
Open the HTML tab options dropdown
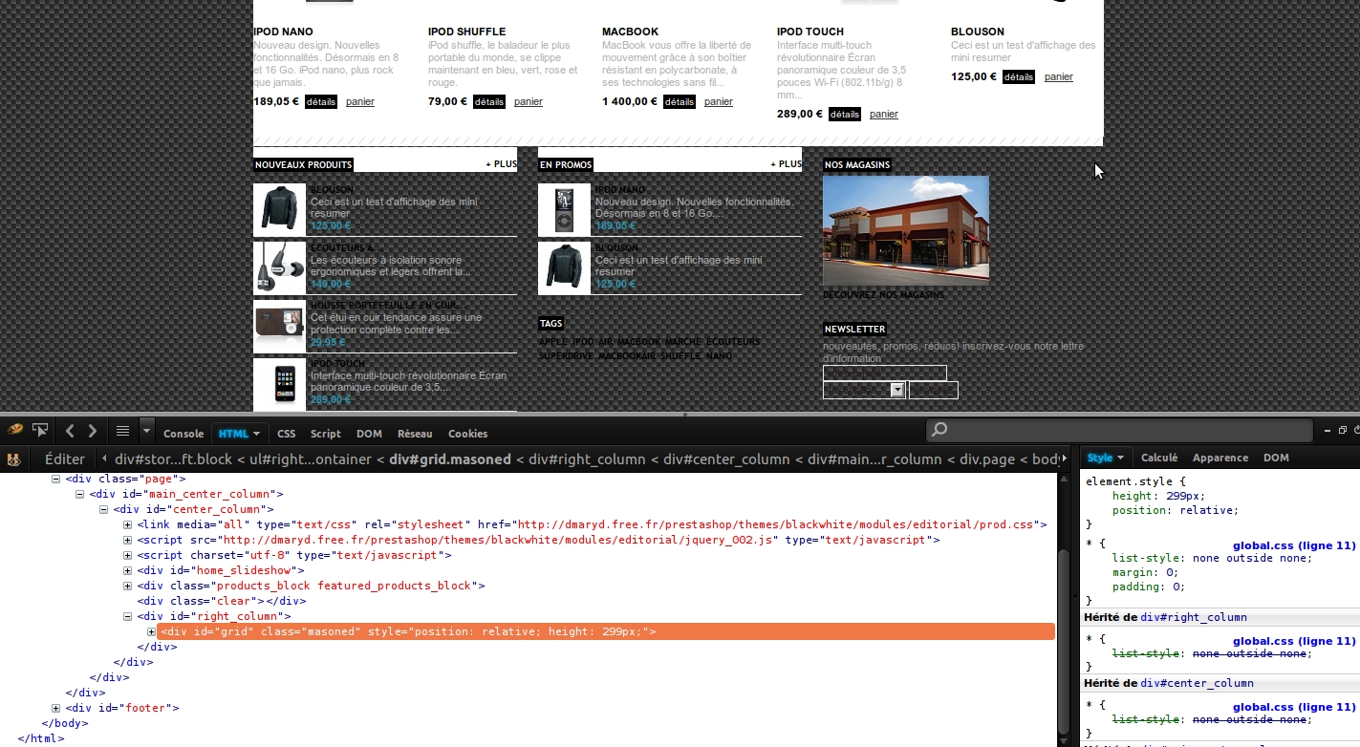[256, 434]
